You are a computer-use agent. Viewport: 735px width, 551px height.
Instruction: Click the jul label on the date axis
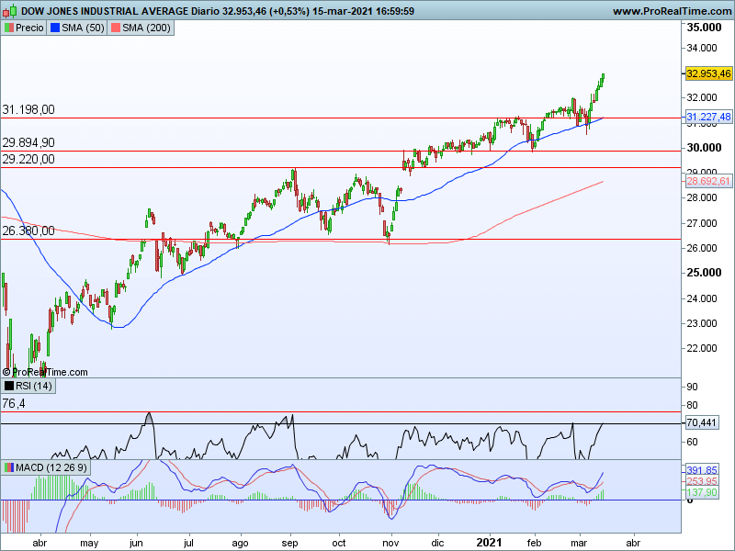click(188, 544)
